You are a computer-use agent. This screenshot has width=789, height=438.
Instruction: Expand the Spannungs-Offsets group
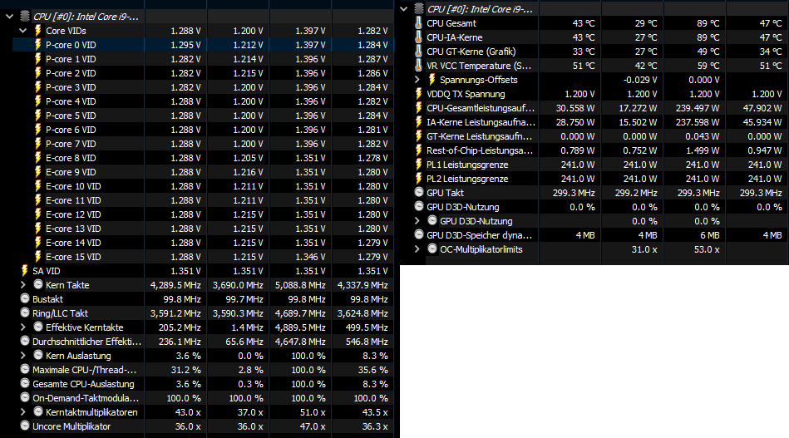click(417, 80)
